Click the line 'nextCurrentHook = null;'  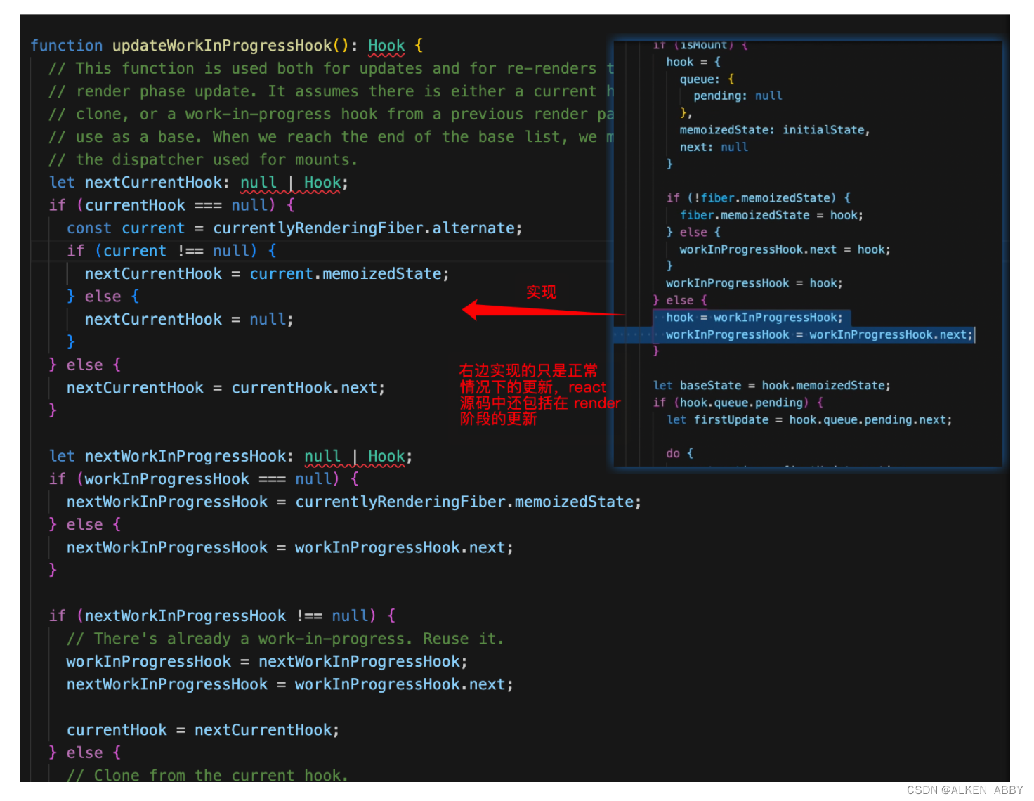pyautogui.click(x=189, y=320)
